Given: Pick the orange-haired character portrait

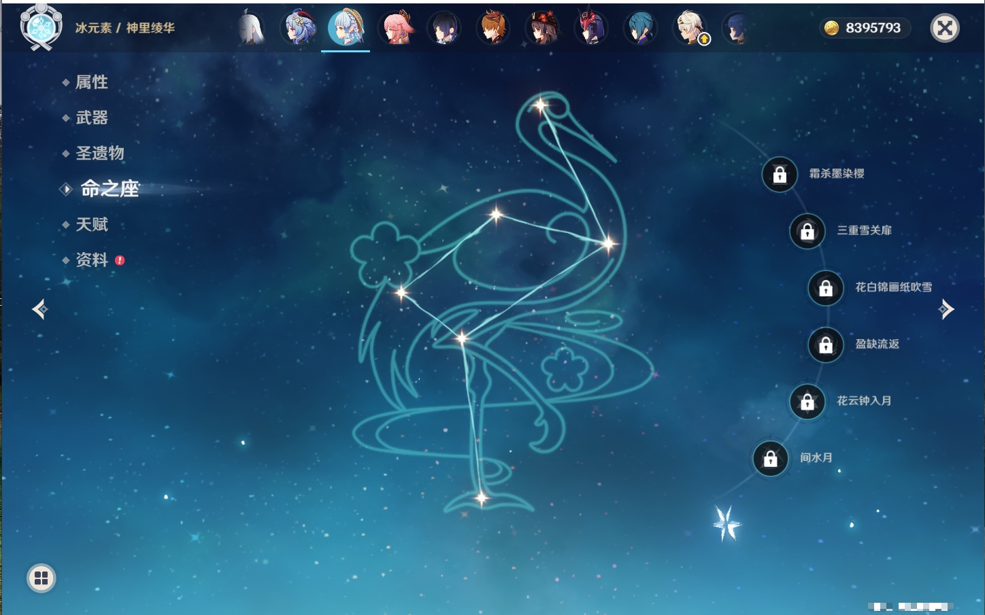Looking at the screenshot, I should pos(493,29).
